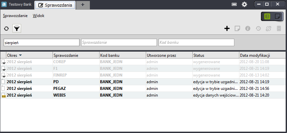This screenshot has width=287, height=133.
Task: Click the refresh icon in toolbar
Action: 6,28
